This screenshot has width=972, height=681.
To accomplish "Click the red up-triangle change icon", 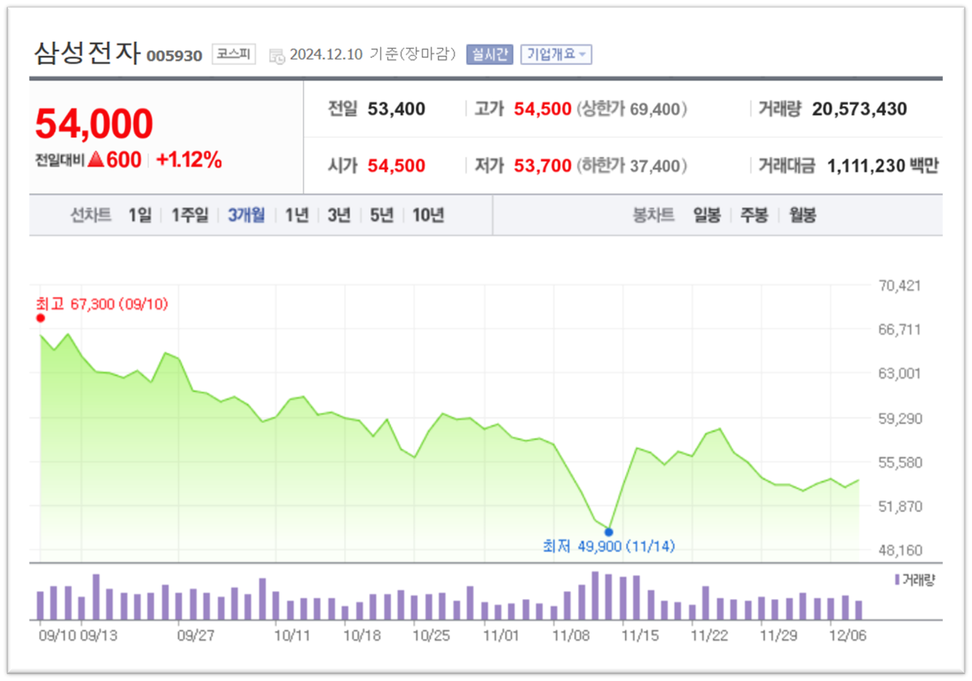I will 96,159.
